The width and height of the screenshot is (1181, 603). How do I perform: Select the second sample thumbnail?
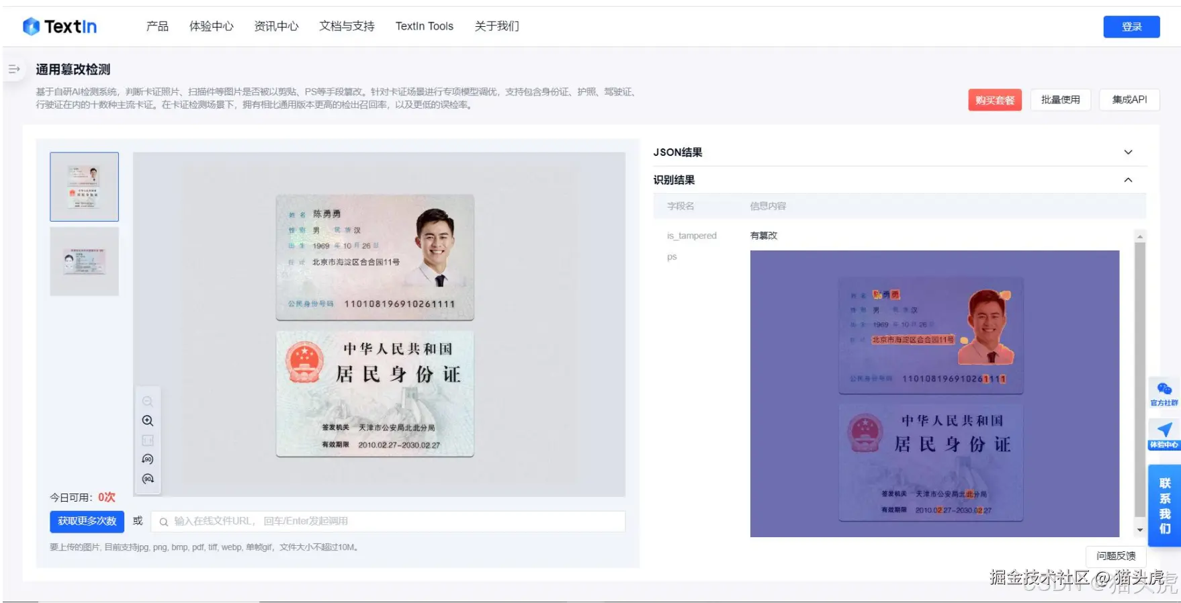coord(84,261)
